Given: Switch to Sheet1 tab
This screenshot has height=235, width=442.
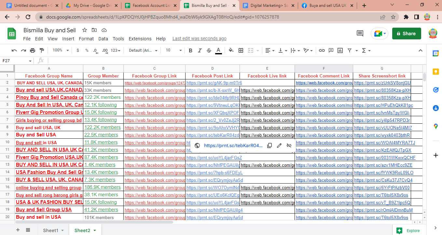Looking at the screenshot, I should [53, 230].
